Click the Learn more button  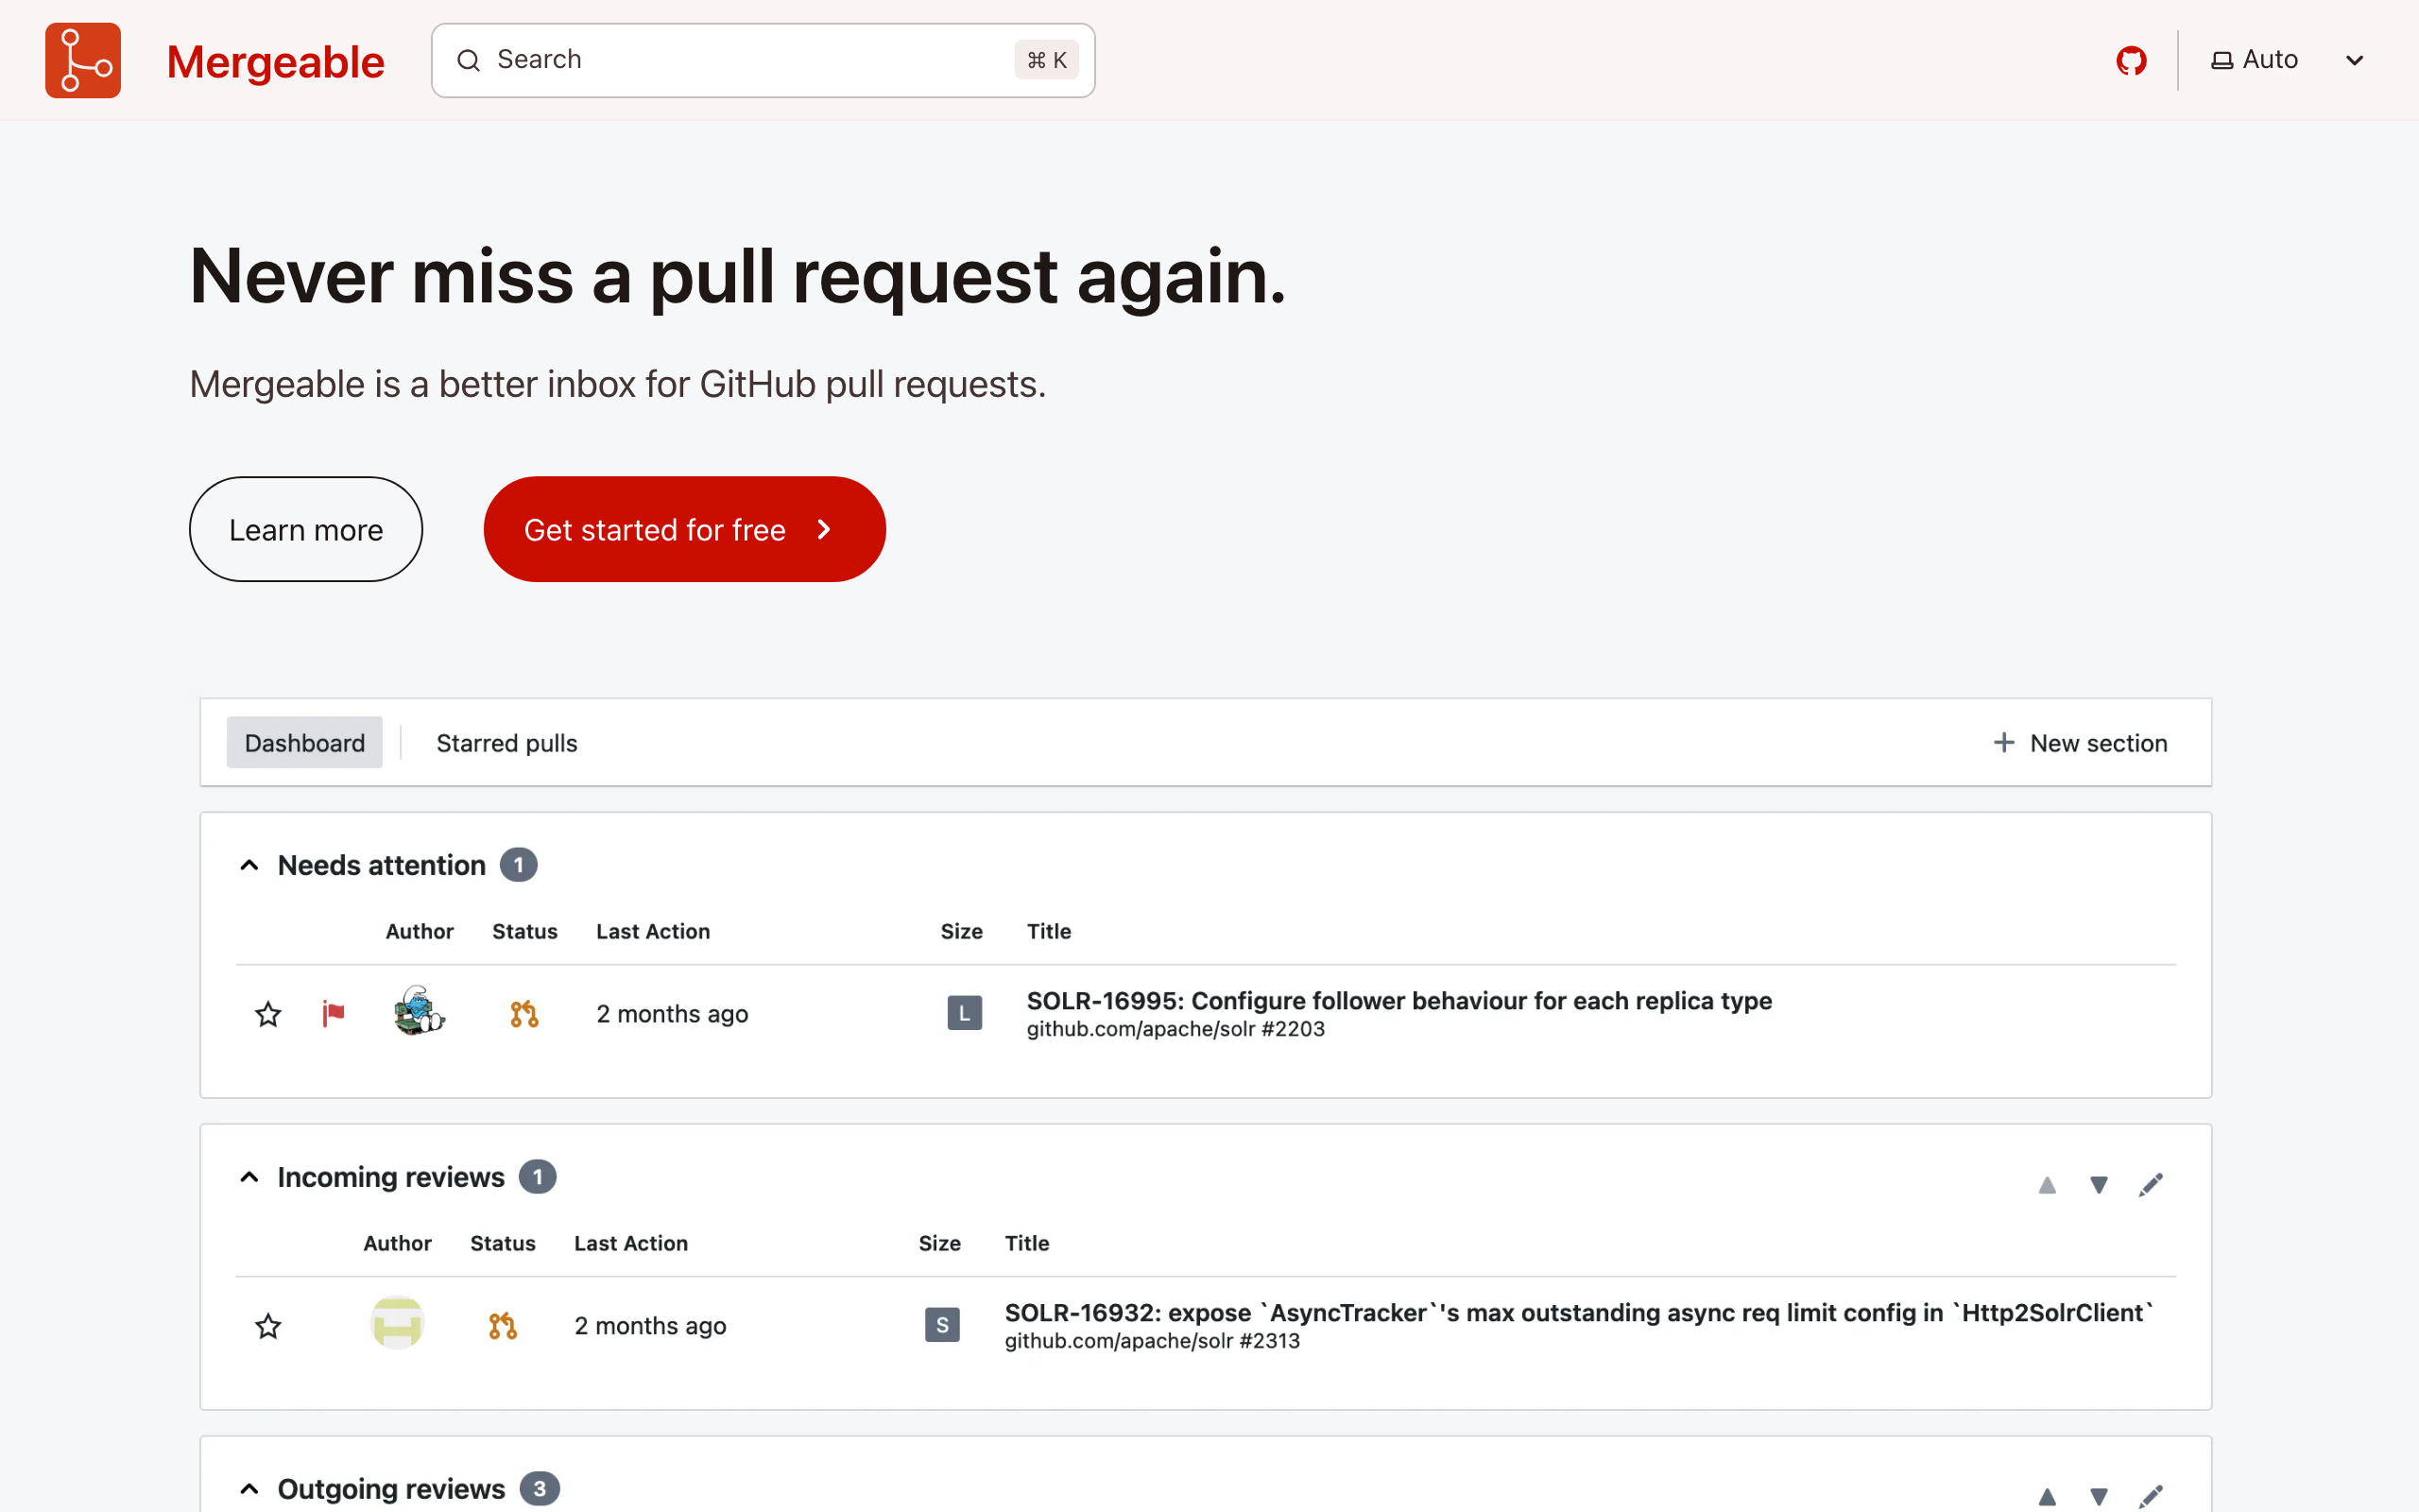pos(305,529)
